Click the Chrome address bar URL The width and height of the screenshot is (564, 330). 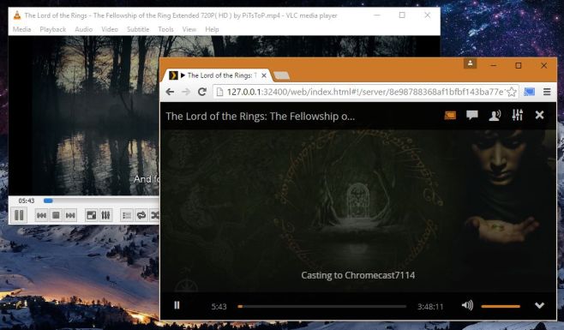365,92
